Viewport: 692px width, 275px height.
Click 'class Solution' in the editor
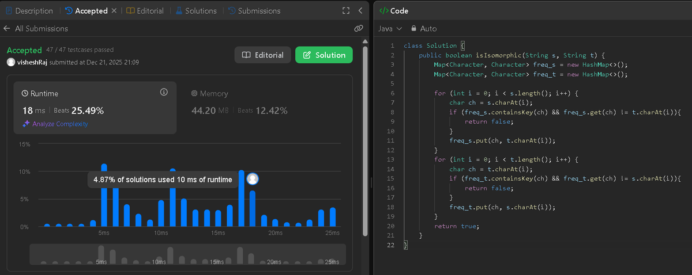point(430,45)
